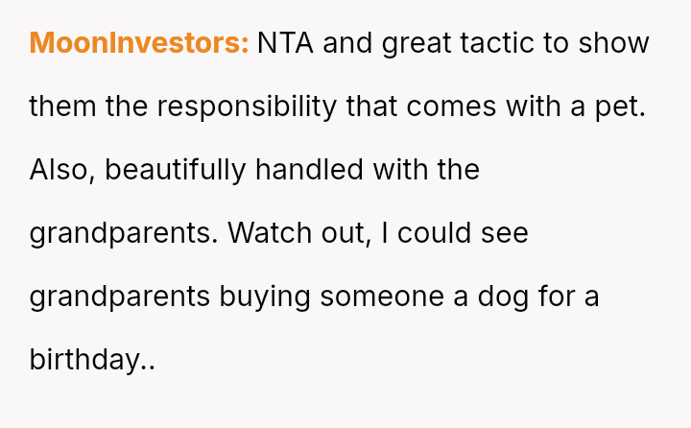Place cursor on the word "beautifully"
691x428 pixels.
[x=176, y=170]
